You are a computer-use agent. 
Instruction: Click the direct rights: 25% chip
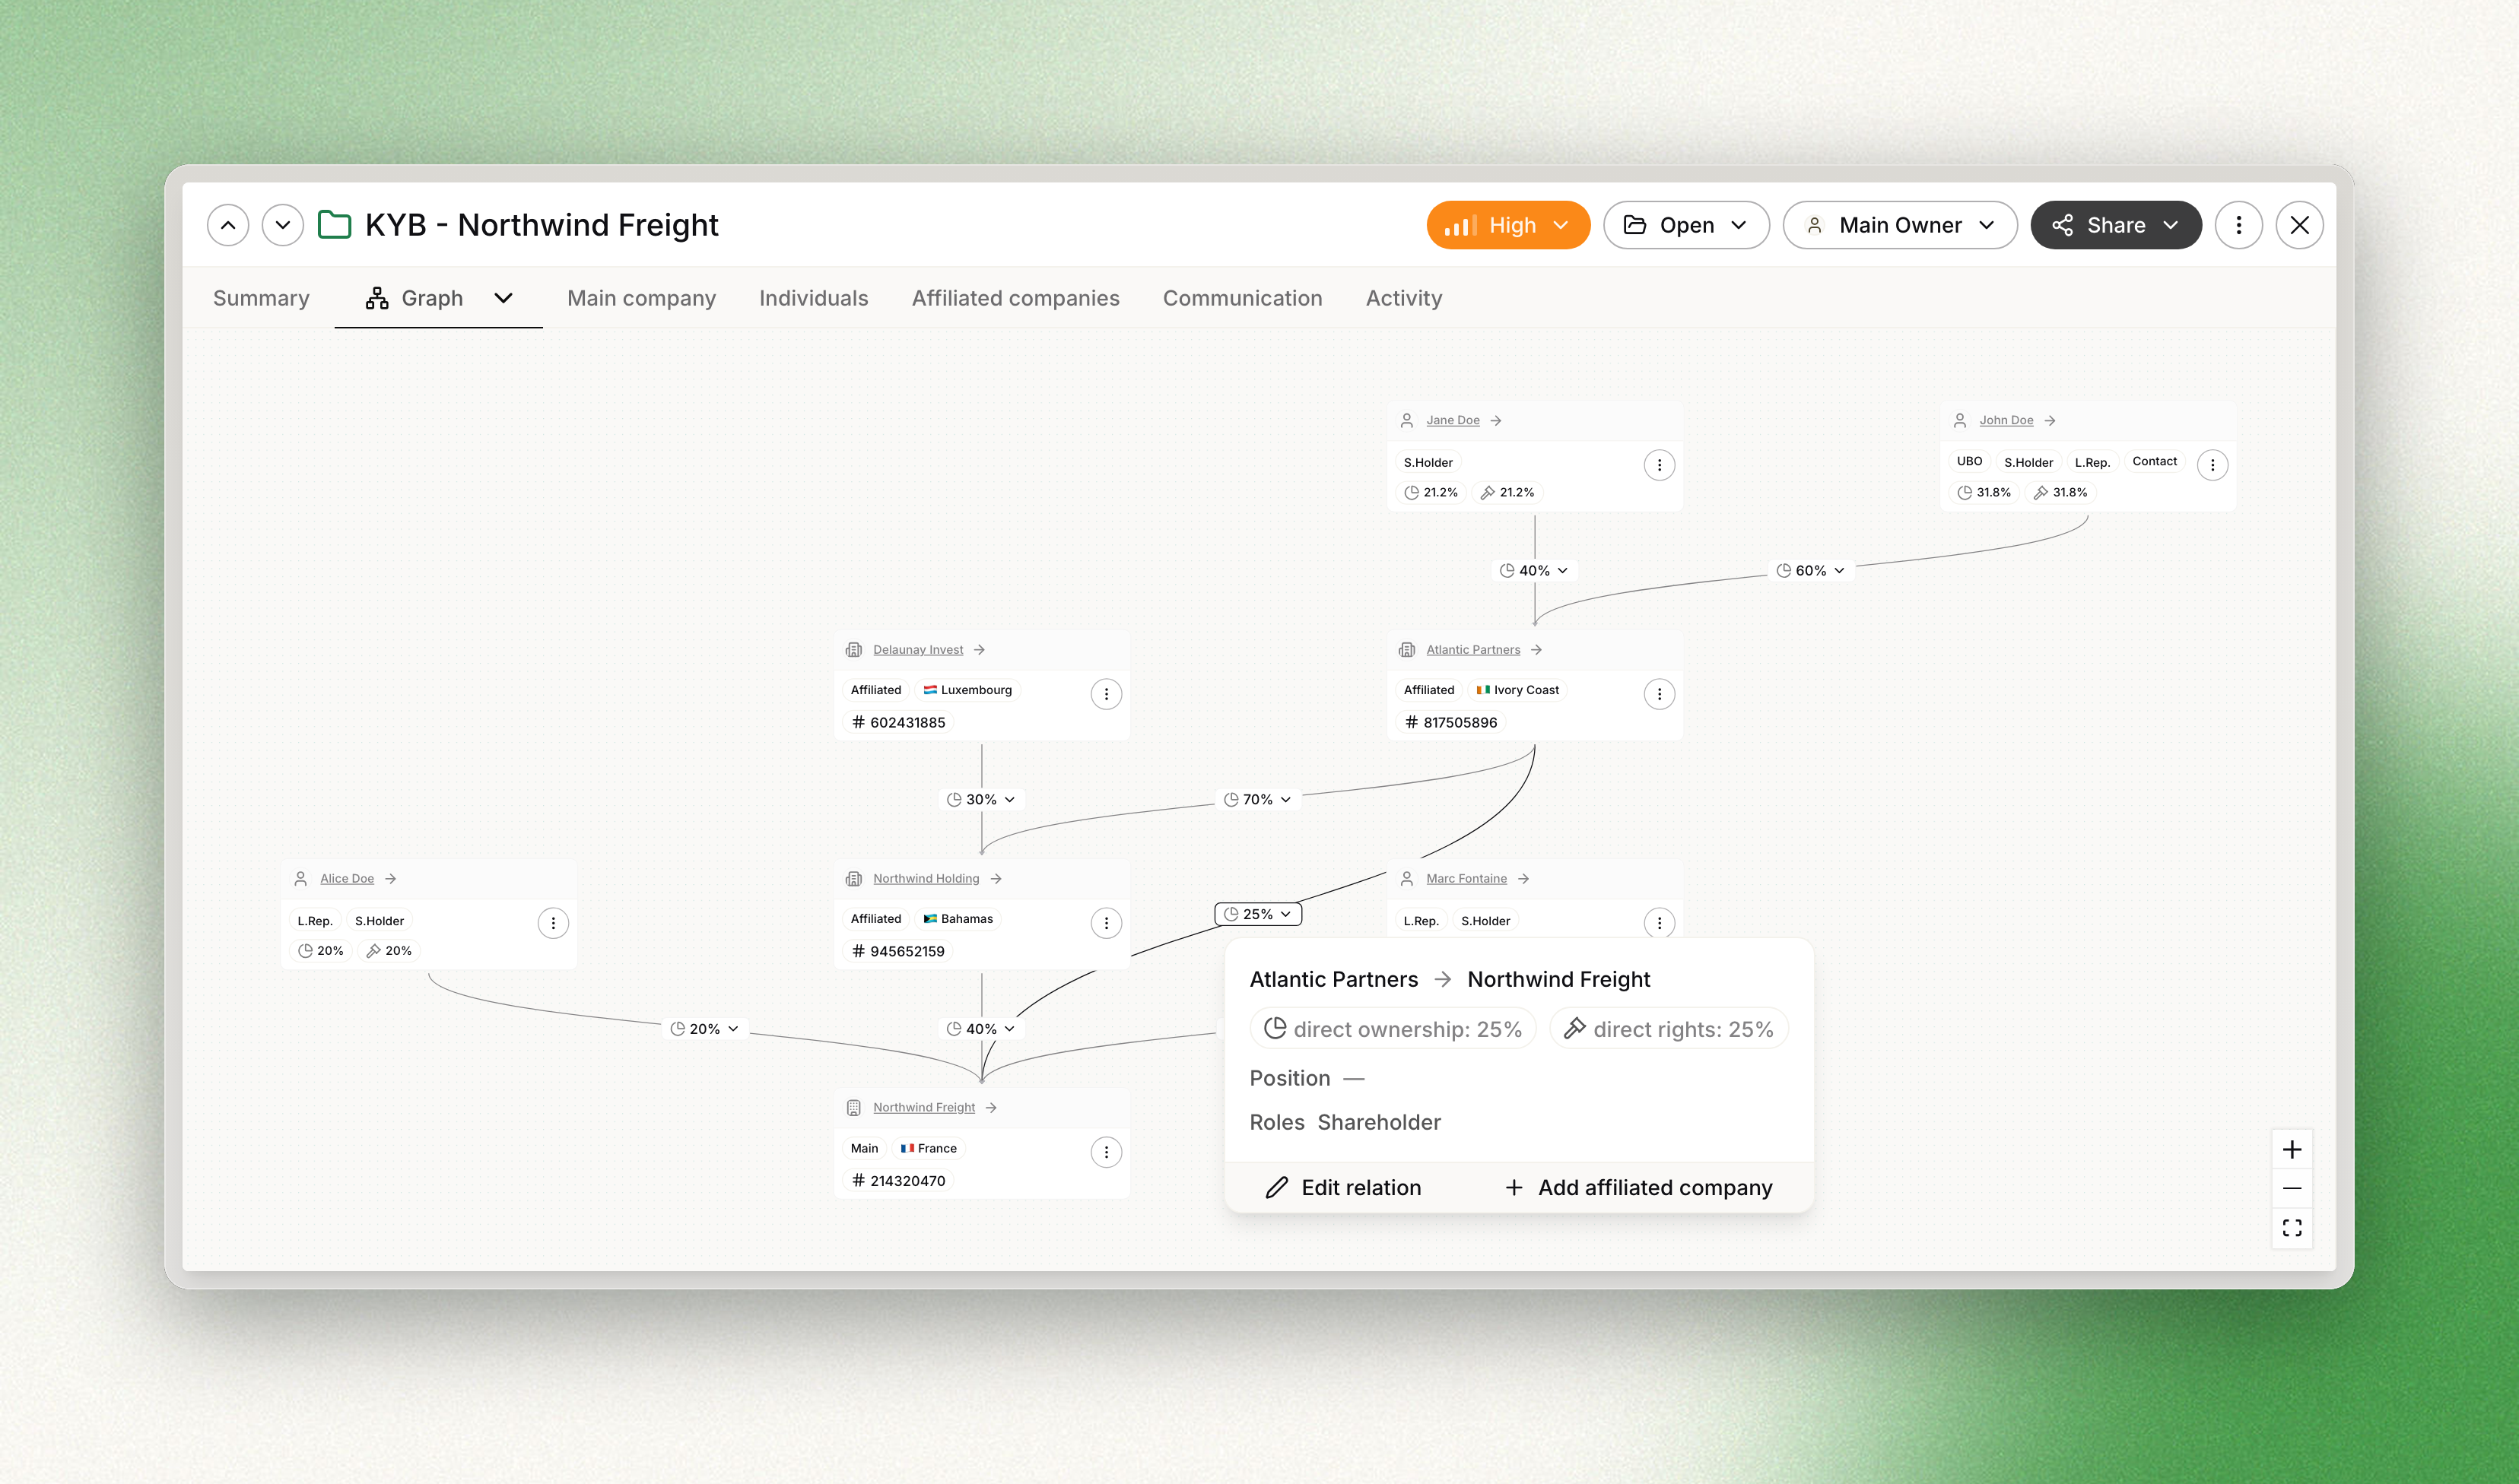click(1669, 1029)
